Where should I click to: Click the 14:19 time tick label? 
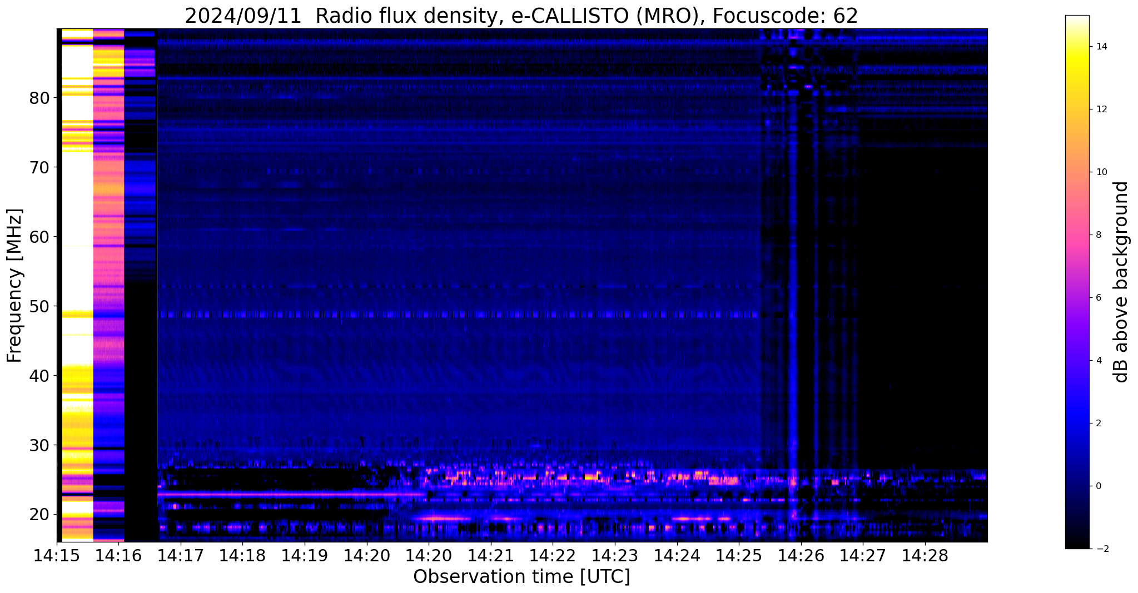(305, 555)
